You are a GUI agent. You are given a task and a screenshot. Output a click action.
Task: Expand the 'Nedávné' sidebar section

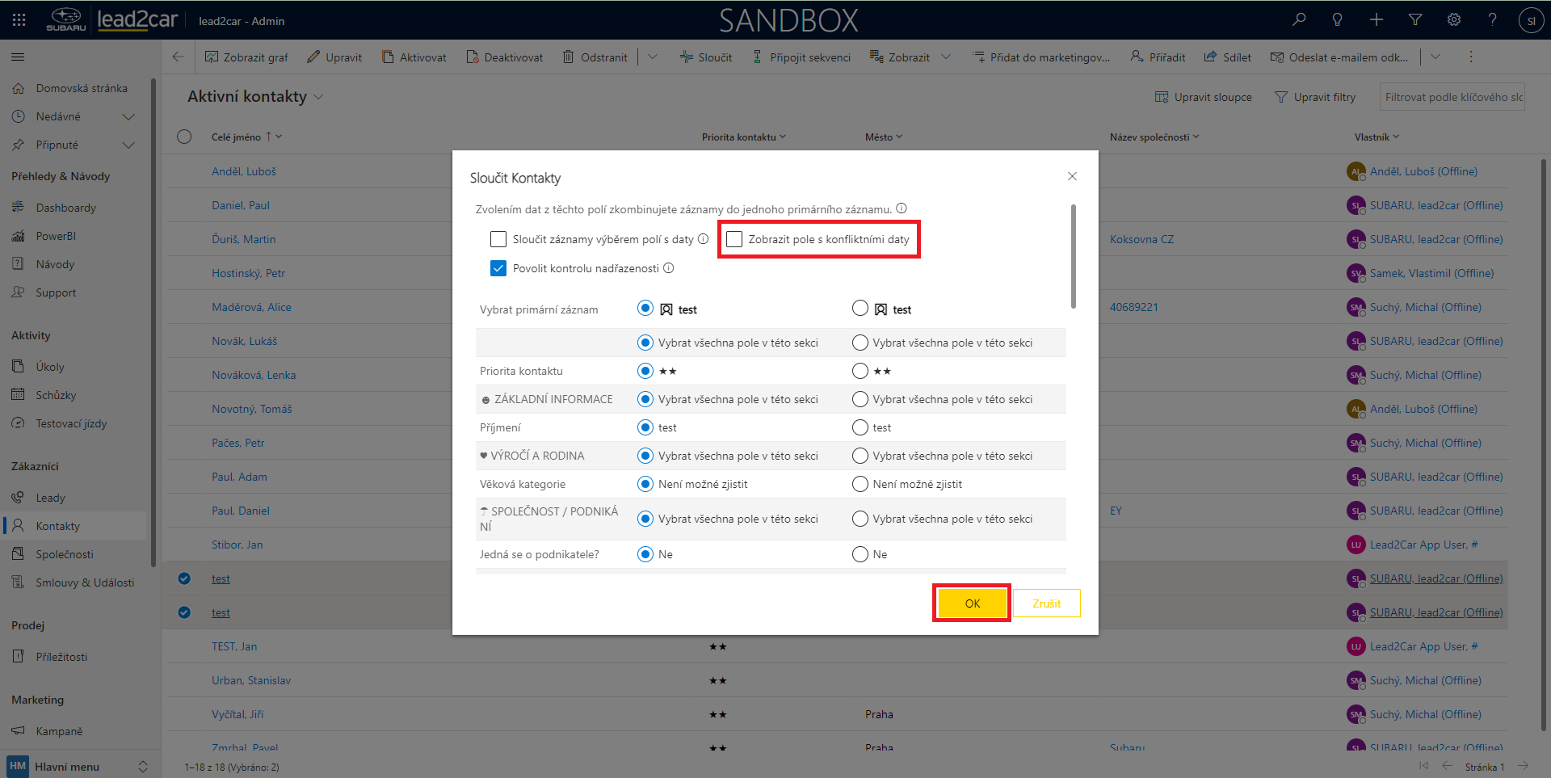point(128,117)
